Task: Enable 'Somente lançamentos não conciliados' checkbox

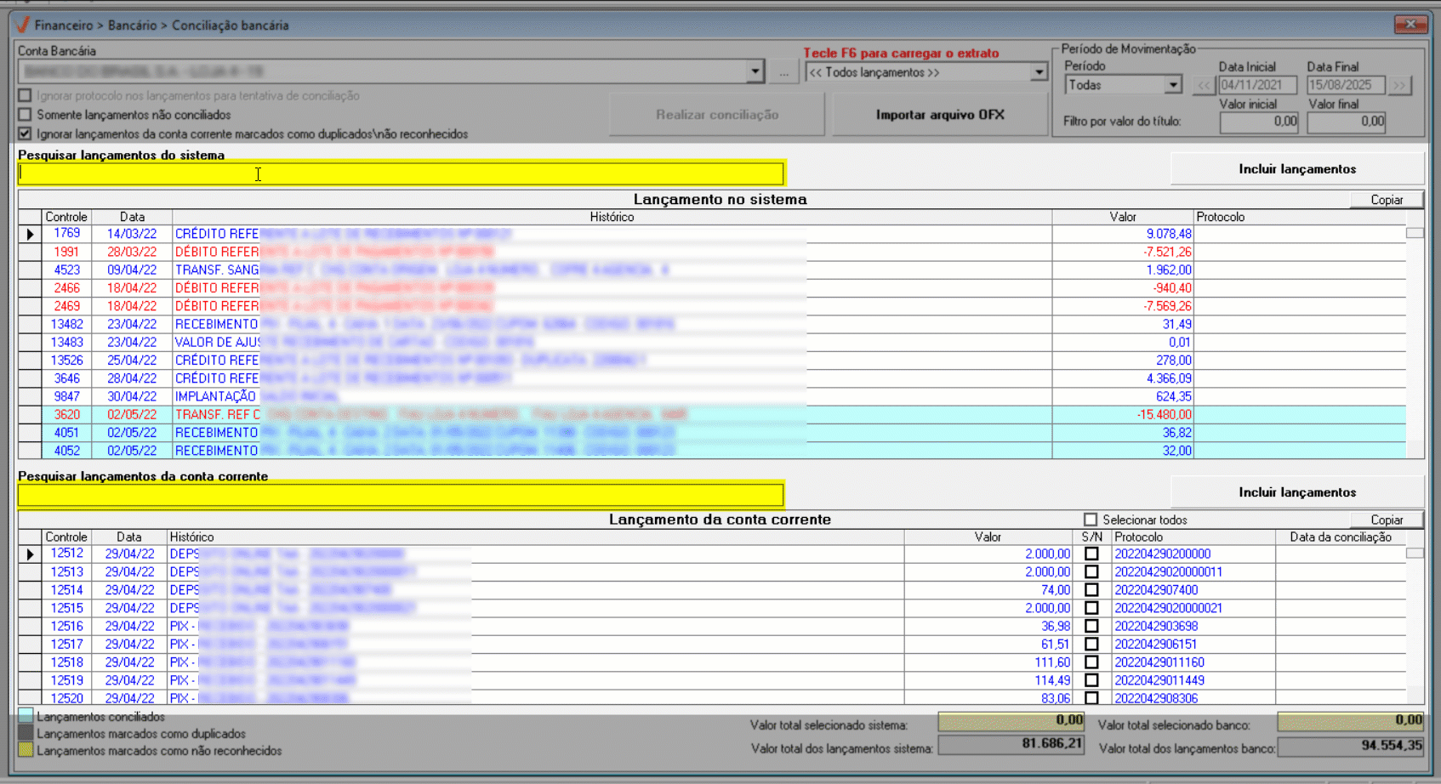Action: coord(26,115)
